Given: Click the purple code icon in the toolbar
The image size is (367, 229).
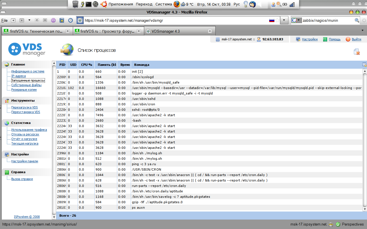Looking at the screenshot, I should point(53,20).
